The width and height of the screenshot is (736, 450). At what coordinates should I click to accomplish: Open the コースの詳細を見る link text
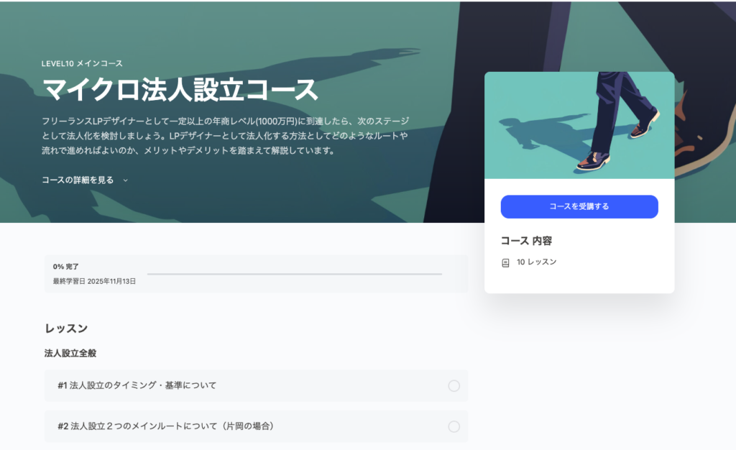(x=78, y=180)
